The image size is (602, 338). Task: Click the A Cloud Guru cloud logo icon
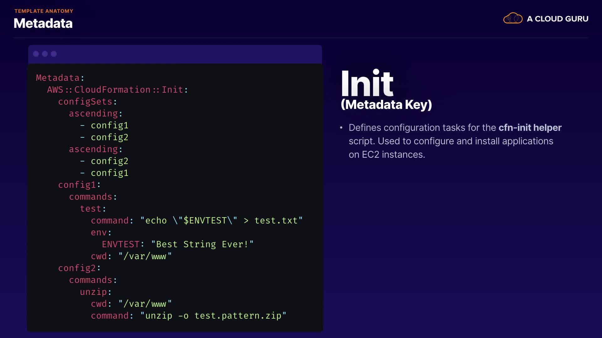(513, 18)
